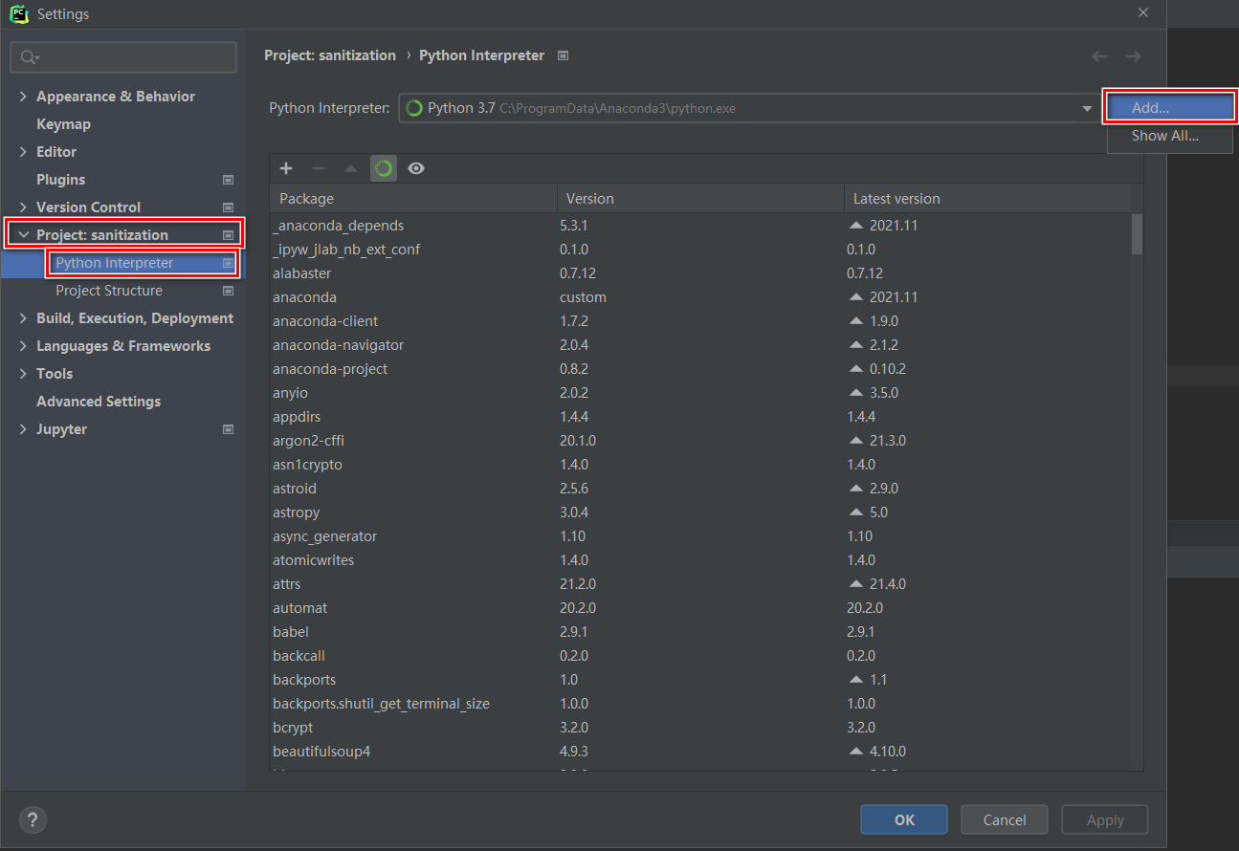The width and height of the screenshot is (1239, 851).
Task: Select Add... from the interpreter menu
Action: coord(1170,108)
